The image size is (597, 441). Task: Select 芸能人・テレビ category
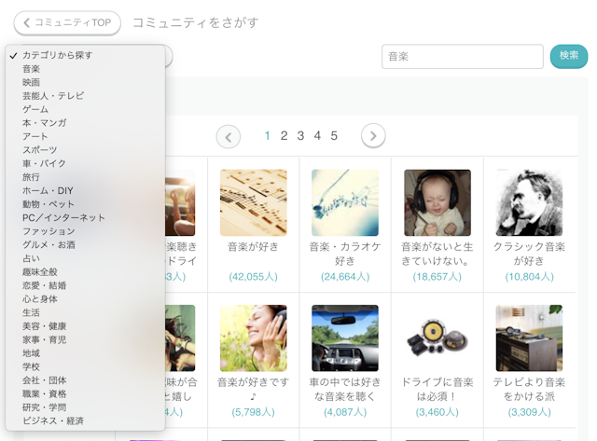coord(85,96)
